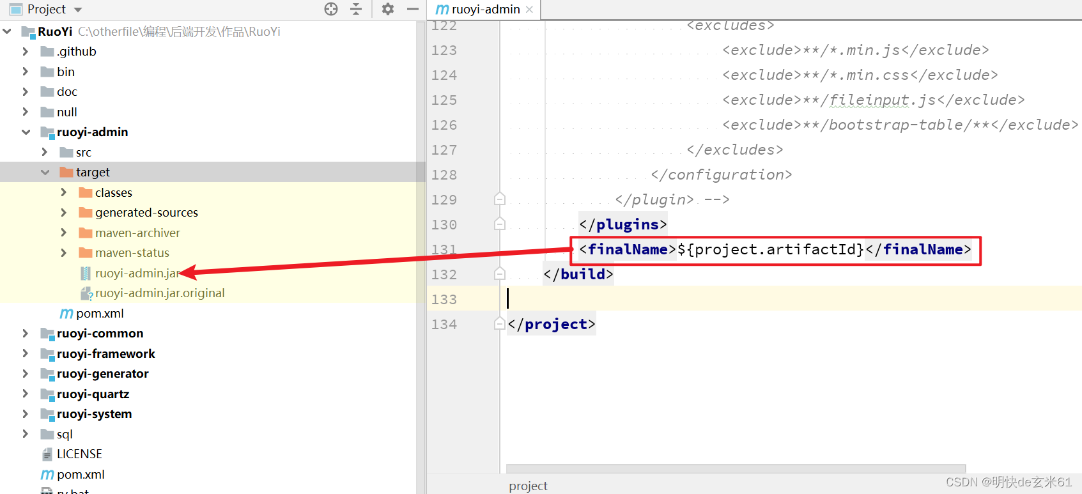Viewport: 1082px width, 494px height.
Task: Click the doc folder icon
Action: pyautogui.click(x=47, y=91)
